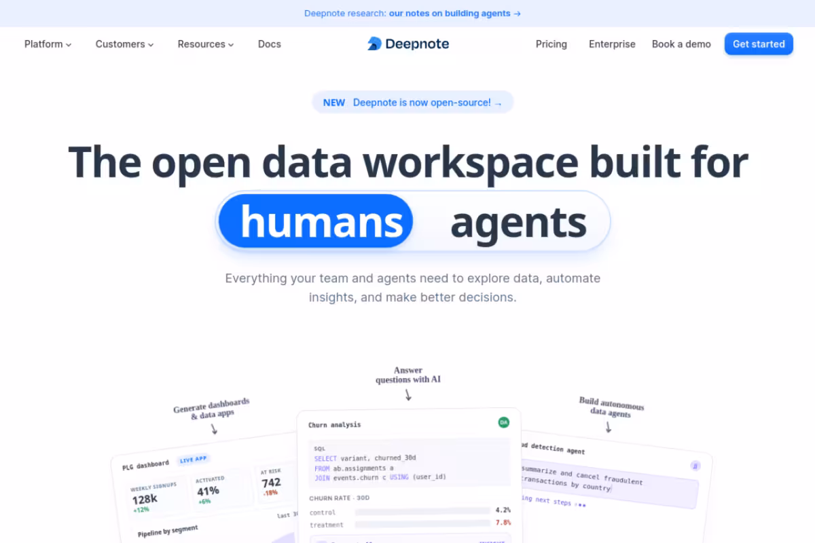This screenshot has height=543, width=815.
Task: Open the notes on building agents link
Action: pos(454,14)
